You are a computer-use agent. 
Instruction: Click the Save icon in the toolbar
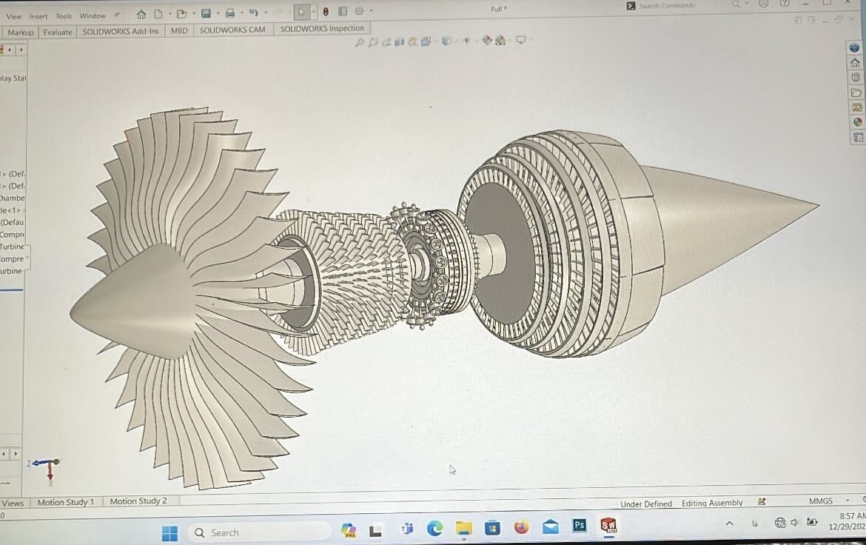[x=206, y=13]
